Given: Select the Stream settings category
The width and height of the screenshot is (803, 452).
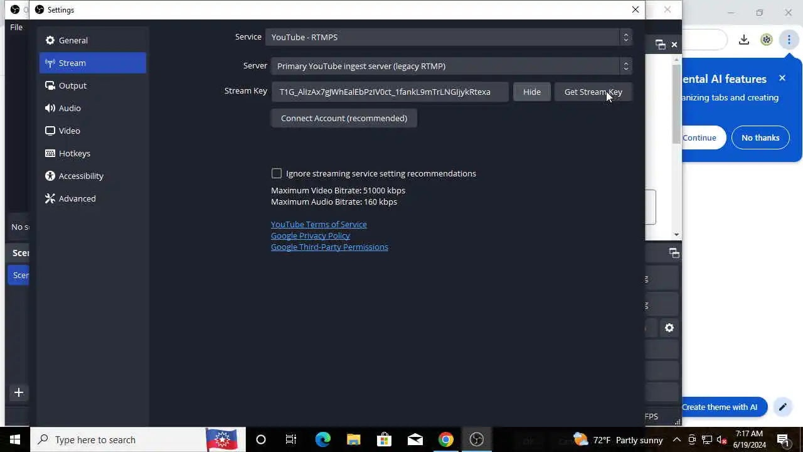Looking at the screenshot, I should (x=92, y=63).
